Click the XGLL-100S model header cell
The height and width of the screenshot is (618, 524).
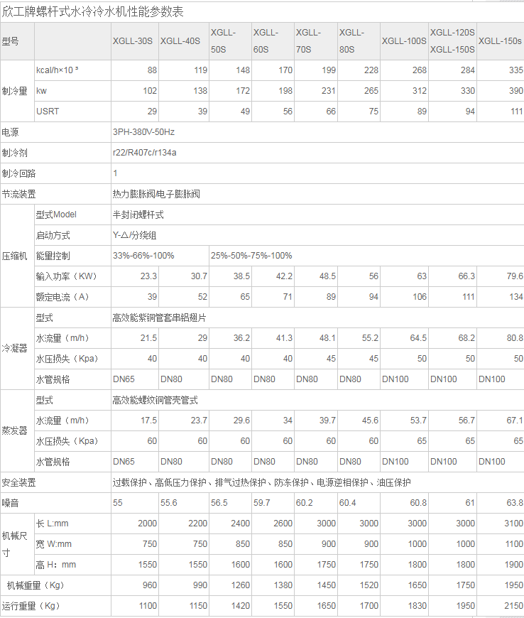pos(404,41)
